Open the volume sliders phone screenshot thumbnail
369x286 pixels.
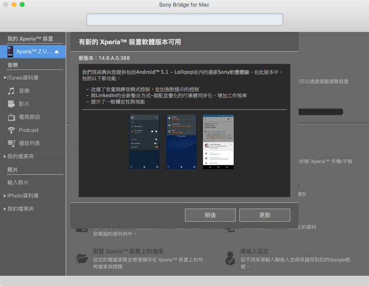tap(181, 142)
